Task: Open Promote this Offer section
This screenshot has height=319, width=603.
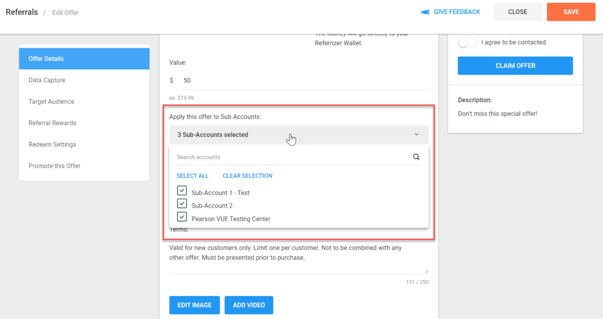Action: click(54, 166)
